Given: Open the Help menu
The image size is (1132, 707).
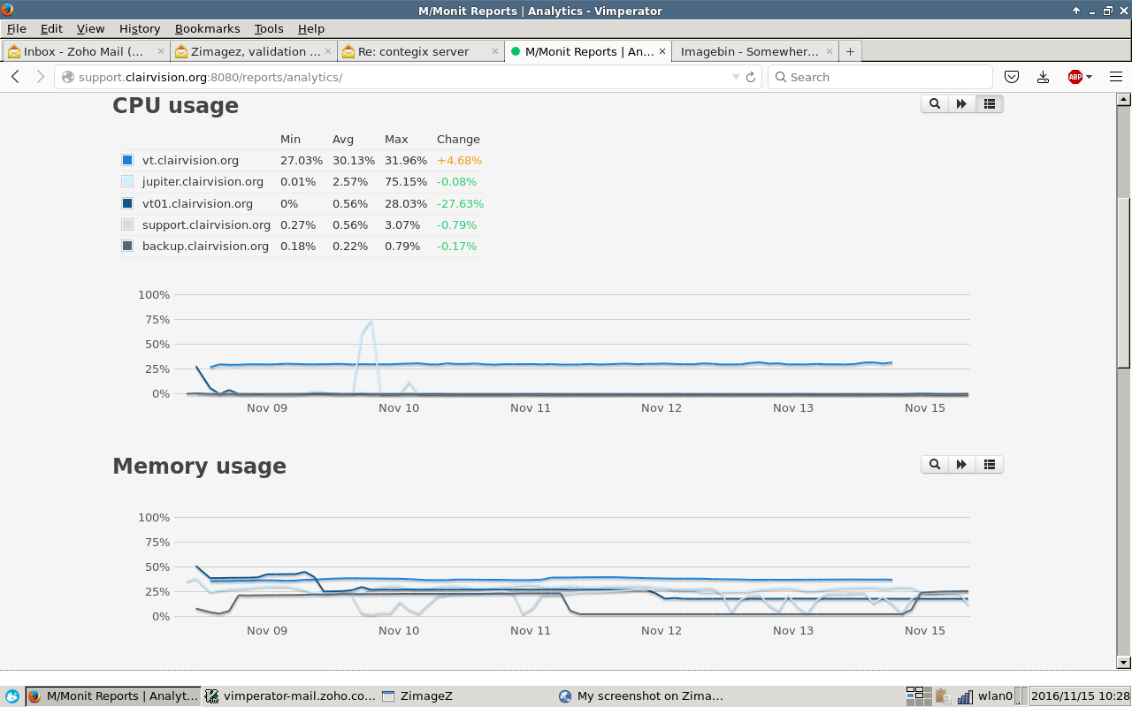Looking at the screenshot, I should [x=311, y=28].
